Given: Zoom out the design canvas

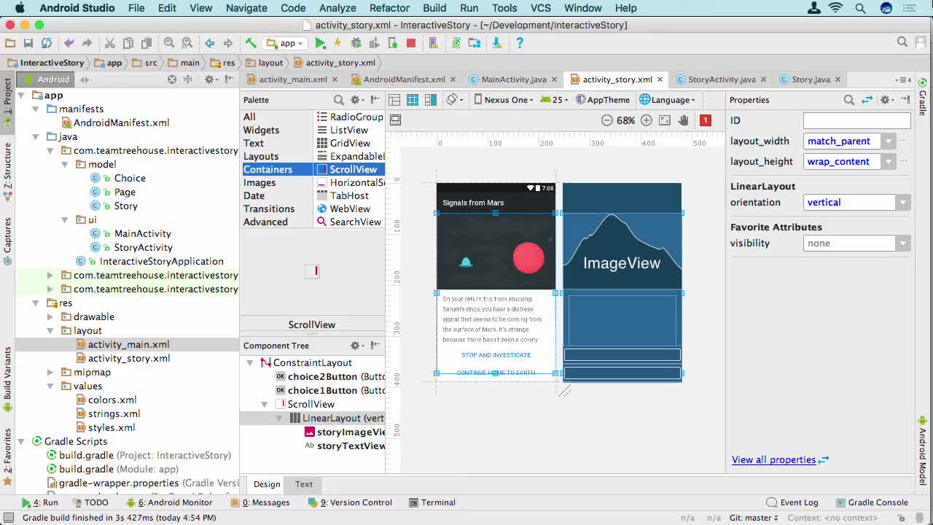Looking at the screenshot, I should tap(606, 120).
